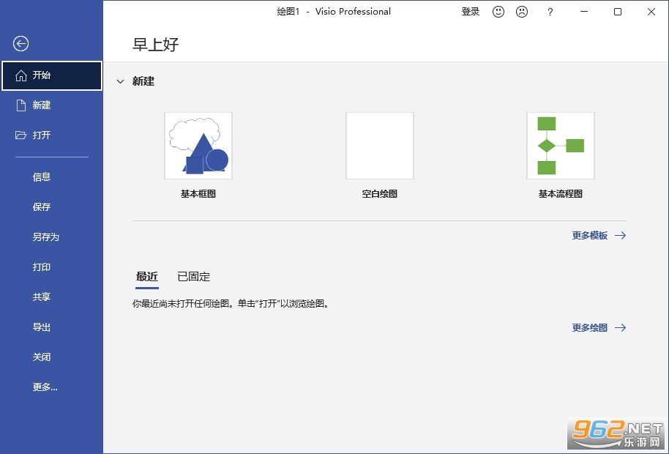Collapse the 新建 section chevron
This screenshot has width=669, height=454.
120,81
